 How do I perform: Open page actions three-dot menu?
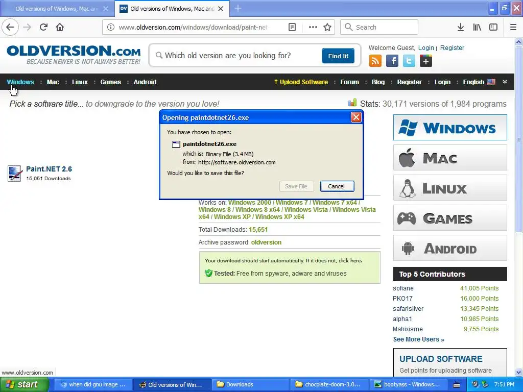pyautogui.click(x=313, y=27)
